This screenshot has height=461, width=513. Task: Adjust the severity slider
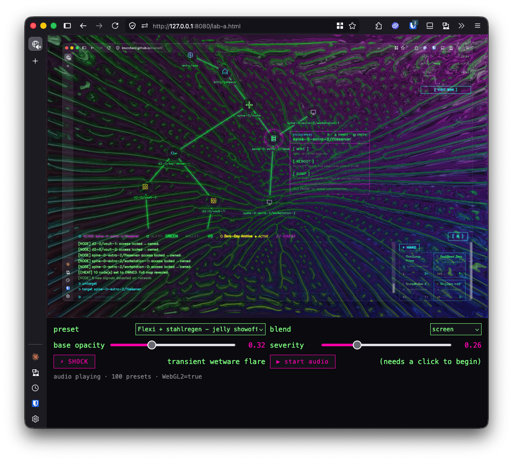[x=386, y=345]
